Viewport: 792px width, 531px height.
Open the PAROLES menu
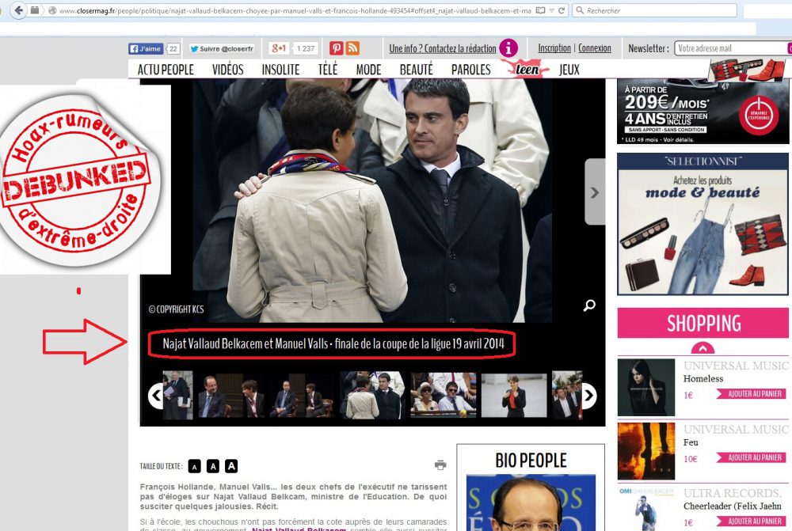click(470, 70)
